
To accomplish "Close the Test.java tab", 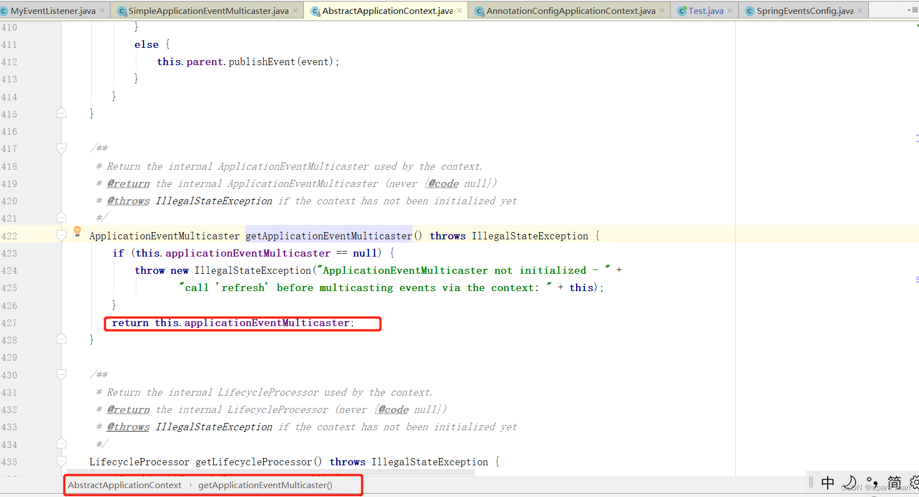I will [x=730, y=11].
